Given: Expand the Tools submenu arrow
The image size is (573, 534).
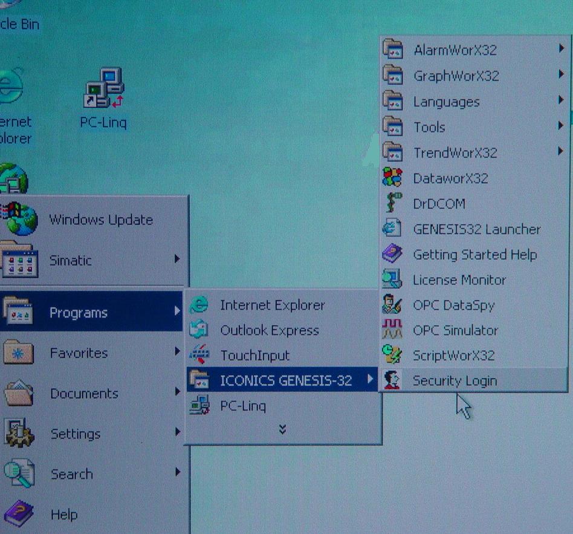Looking at the screenshot, I should 562,126.
